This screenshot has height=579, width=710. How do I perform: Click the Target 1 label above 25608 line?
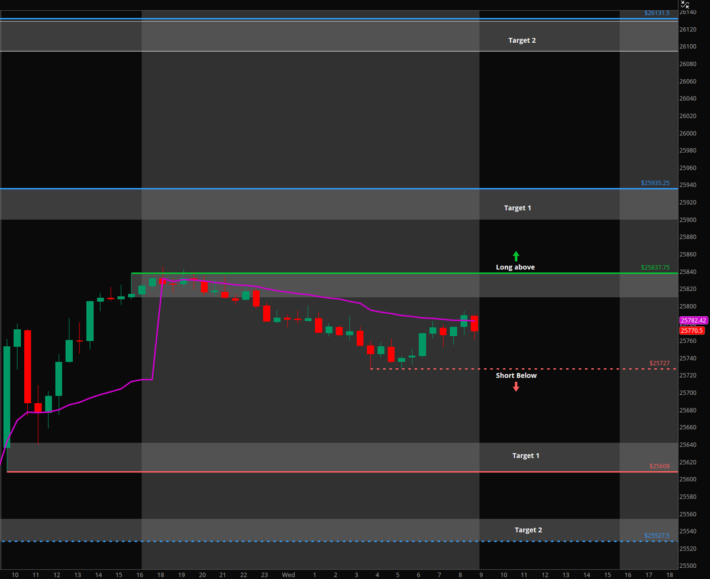(526, 455)
